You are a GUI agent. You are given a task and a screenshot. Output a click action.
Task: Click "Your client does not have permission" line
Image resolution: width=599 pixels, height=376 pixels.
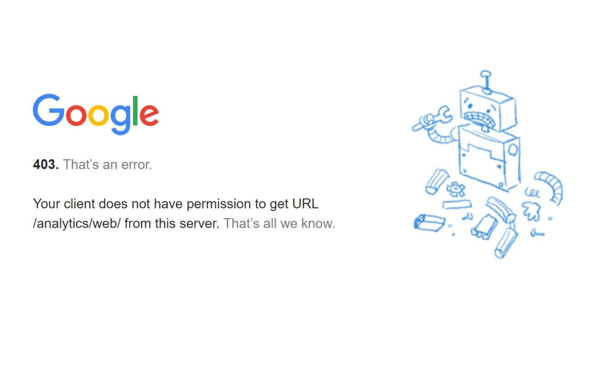pos(176,204)
